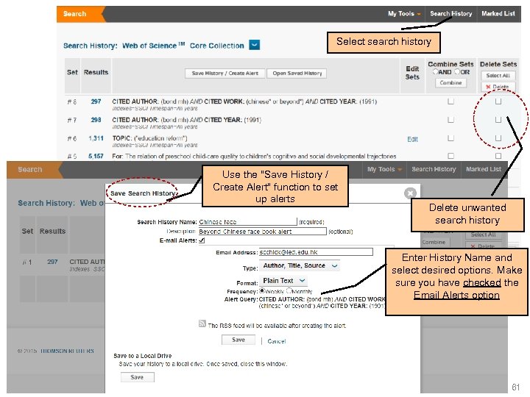Screen dimensions: 530x397
Task: Click Save button next to Cancel
Action: (x=239, y=340)
